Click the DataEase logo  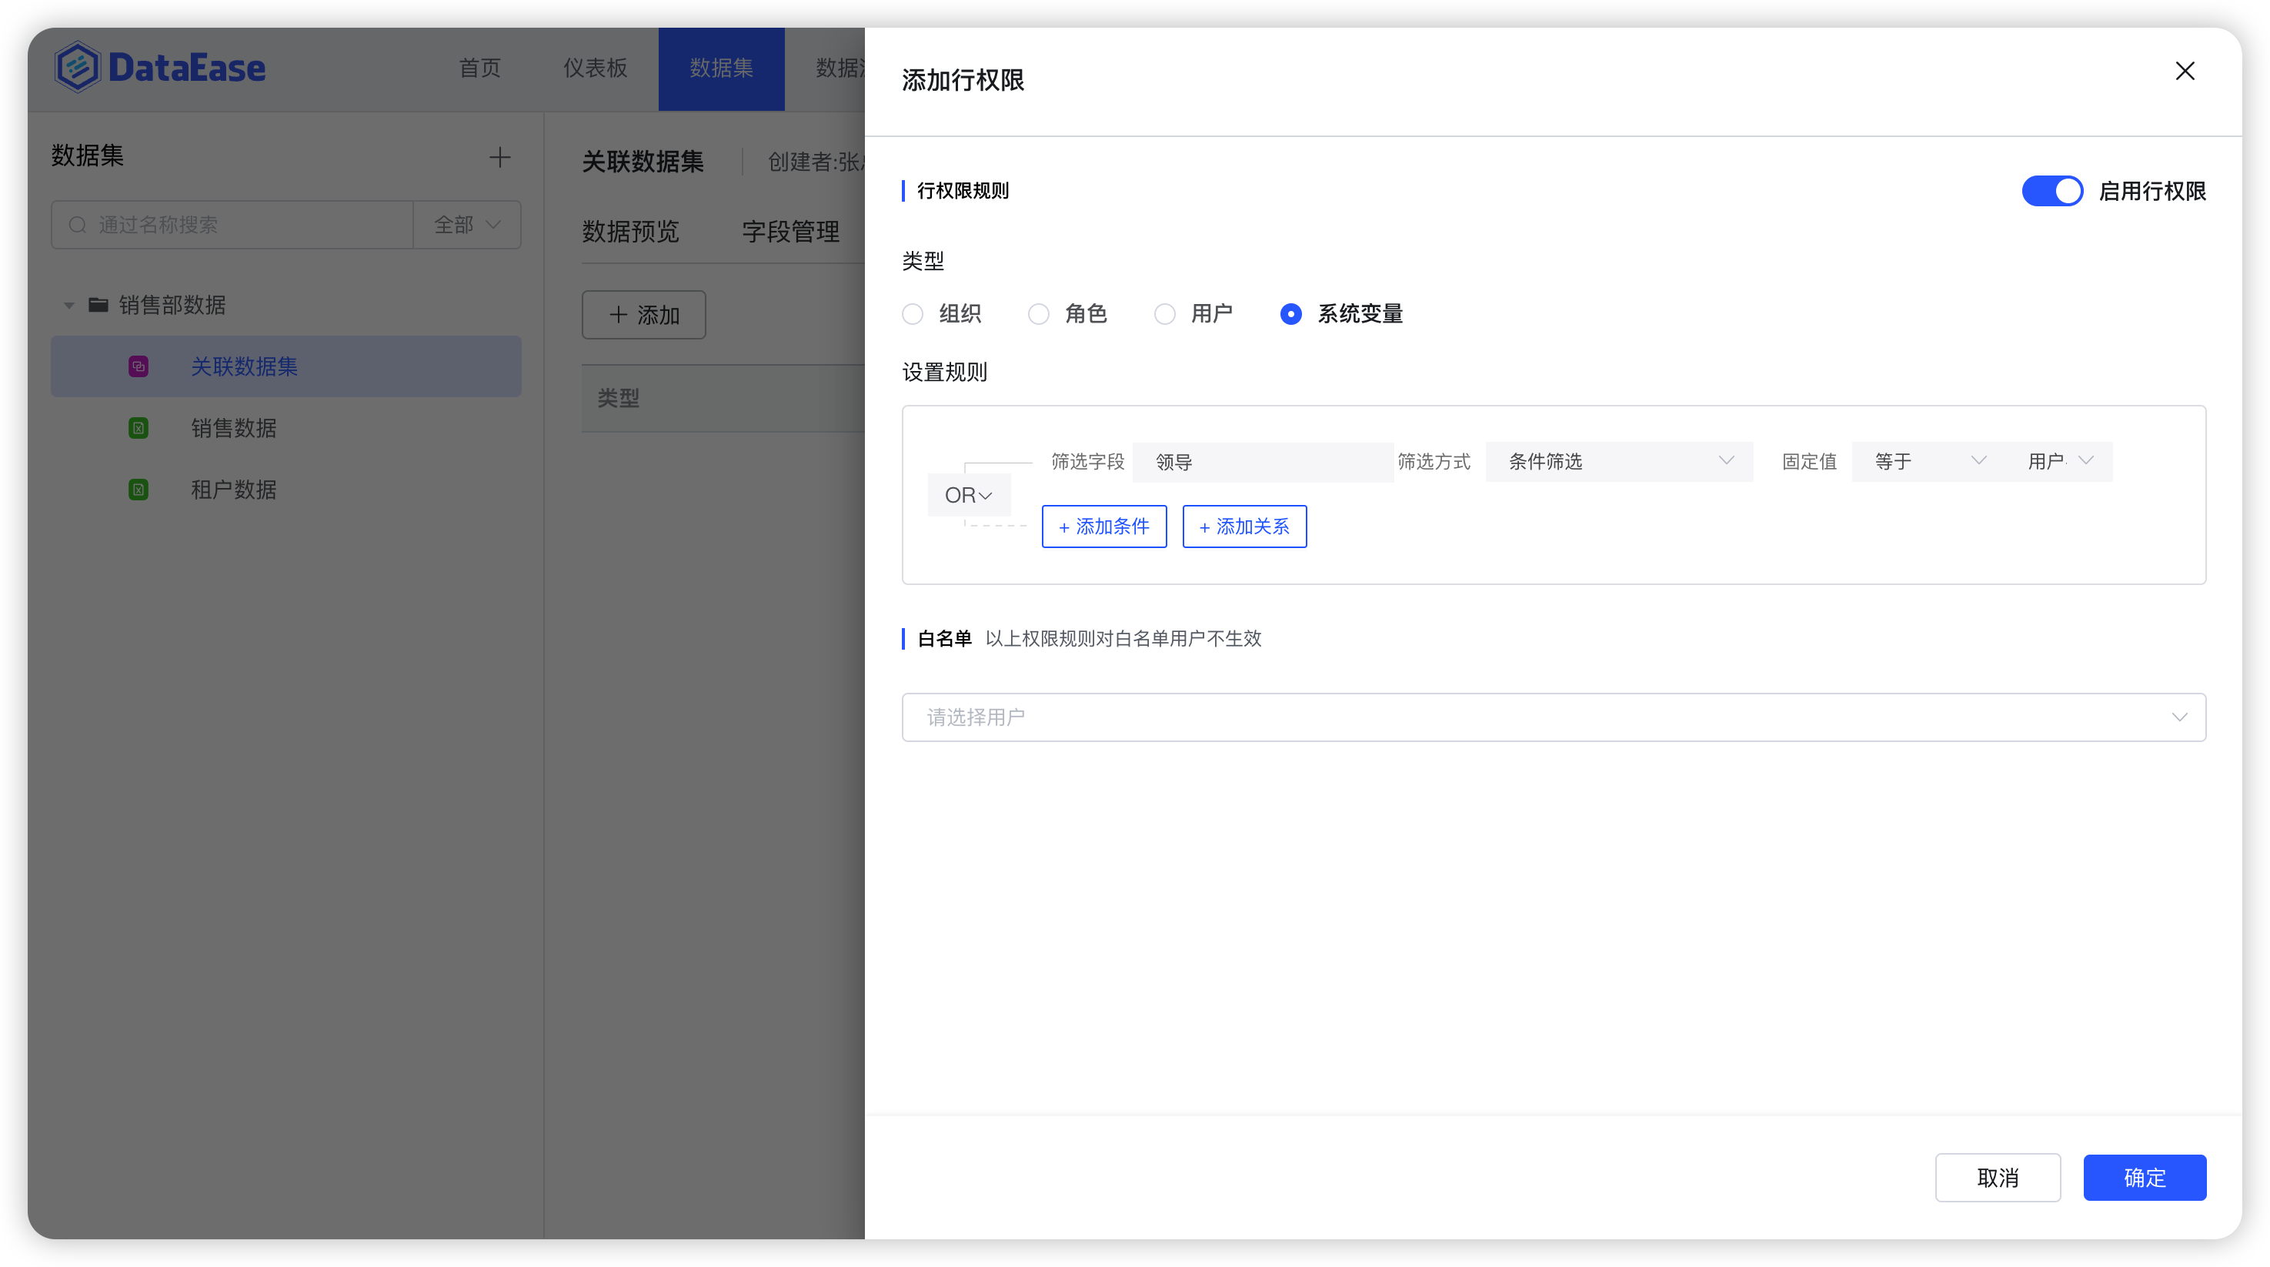159,67
